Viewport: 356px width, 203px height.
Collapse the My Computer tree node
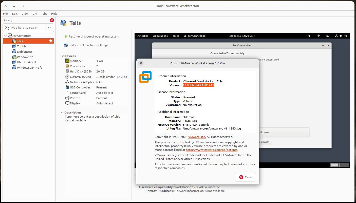tap(6, 36)
